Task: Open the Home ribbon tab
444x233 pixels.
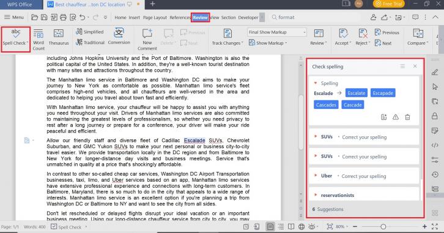Action: pyautogui.click(x=120, y=17)
